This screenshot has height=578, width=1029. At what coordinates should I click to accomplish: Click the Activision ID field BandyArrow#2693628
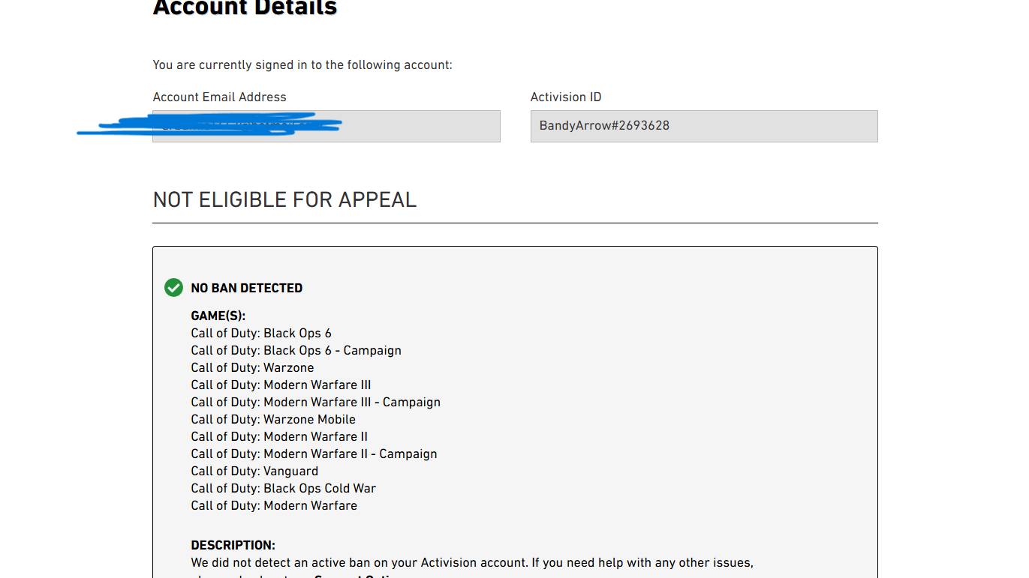703,126
